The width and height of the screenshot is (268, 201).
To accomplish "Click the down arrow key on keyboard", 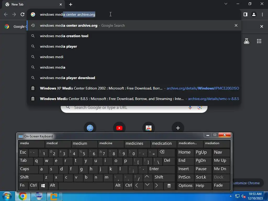I will (x=148, y=186).
